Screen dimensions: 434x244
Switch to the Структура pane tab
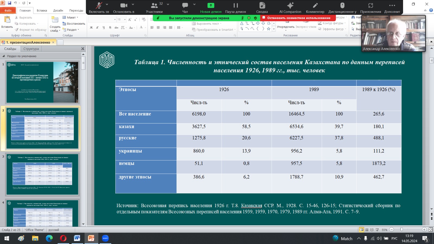pyautogui.click(x=31, y=49)
